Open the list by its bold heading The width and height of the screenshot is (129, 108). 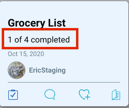click(37, 23)
